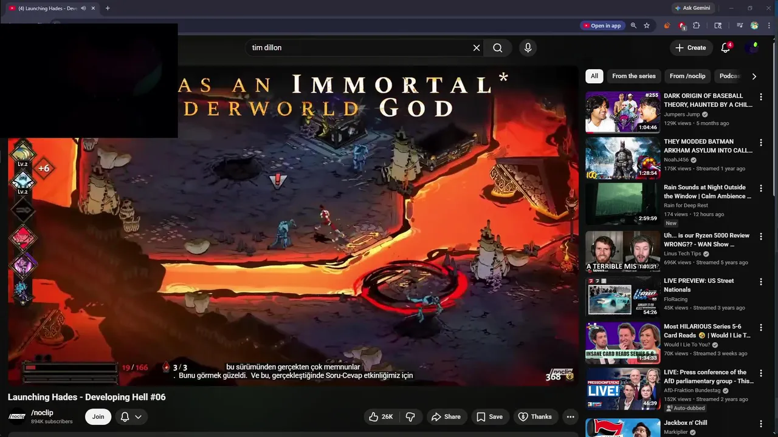The height and width of the screenshot is (437, 778).
Task: Like the video showing 26K likes
Action: click(x=381, y=416)
